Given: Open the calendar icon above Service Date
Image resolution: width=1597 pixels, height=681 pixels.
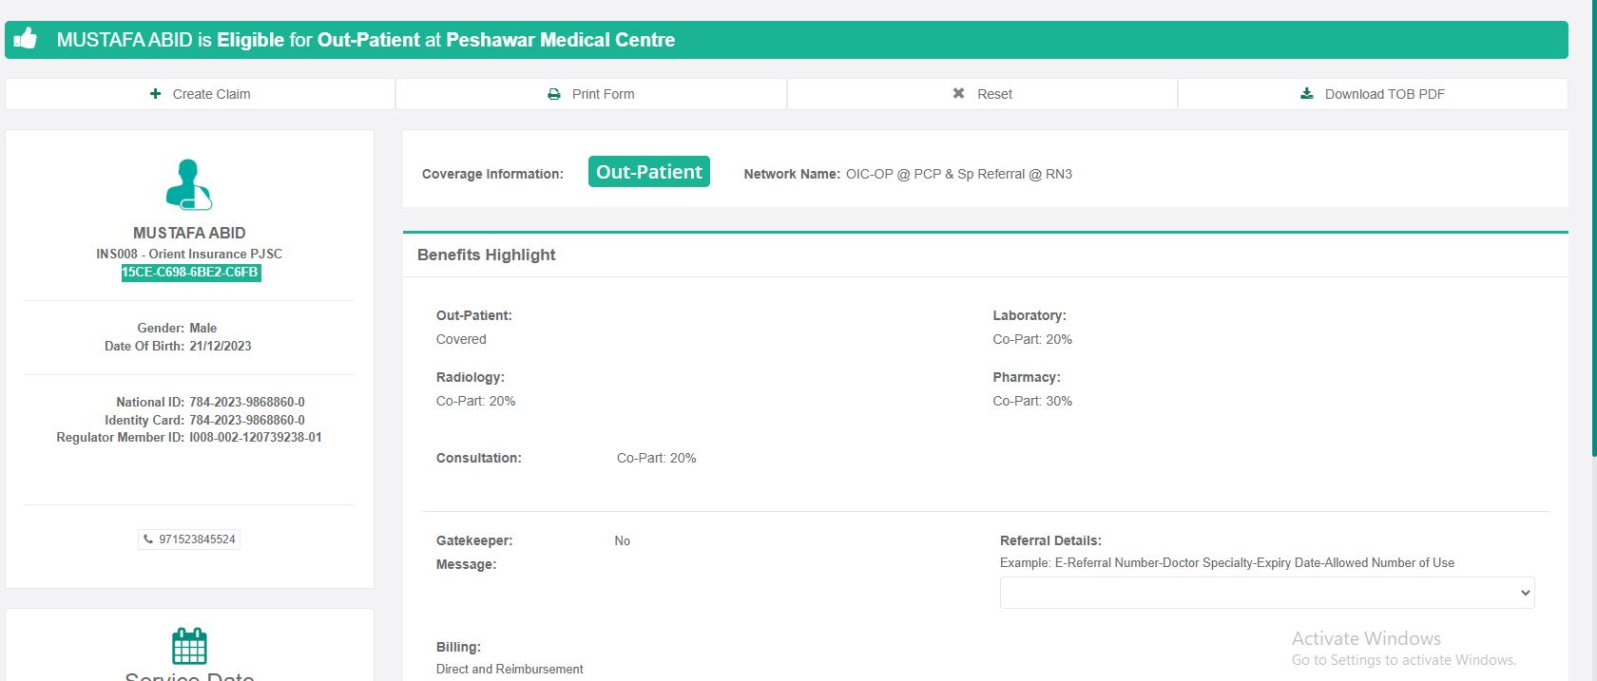Looking at the screenshot, I should 189,646.
